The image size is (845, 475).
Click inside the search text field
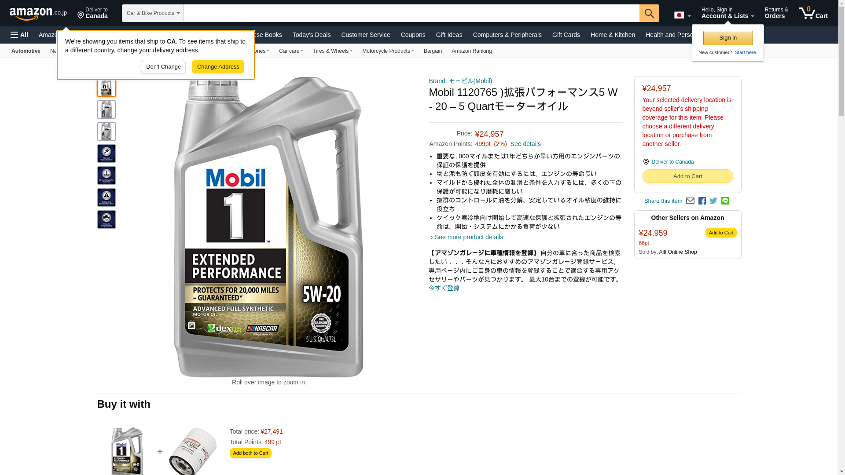click(x=411, y=13)
